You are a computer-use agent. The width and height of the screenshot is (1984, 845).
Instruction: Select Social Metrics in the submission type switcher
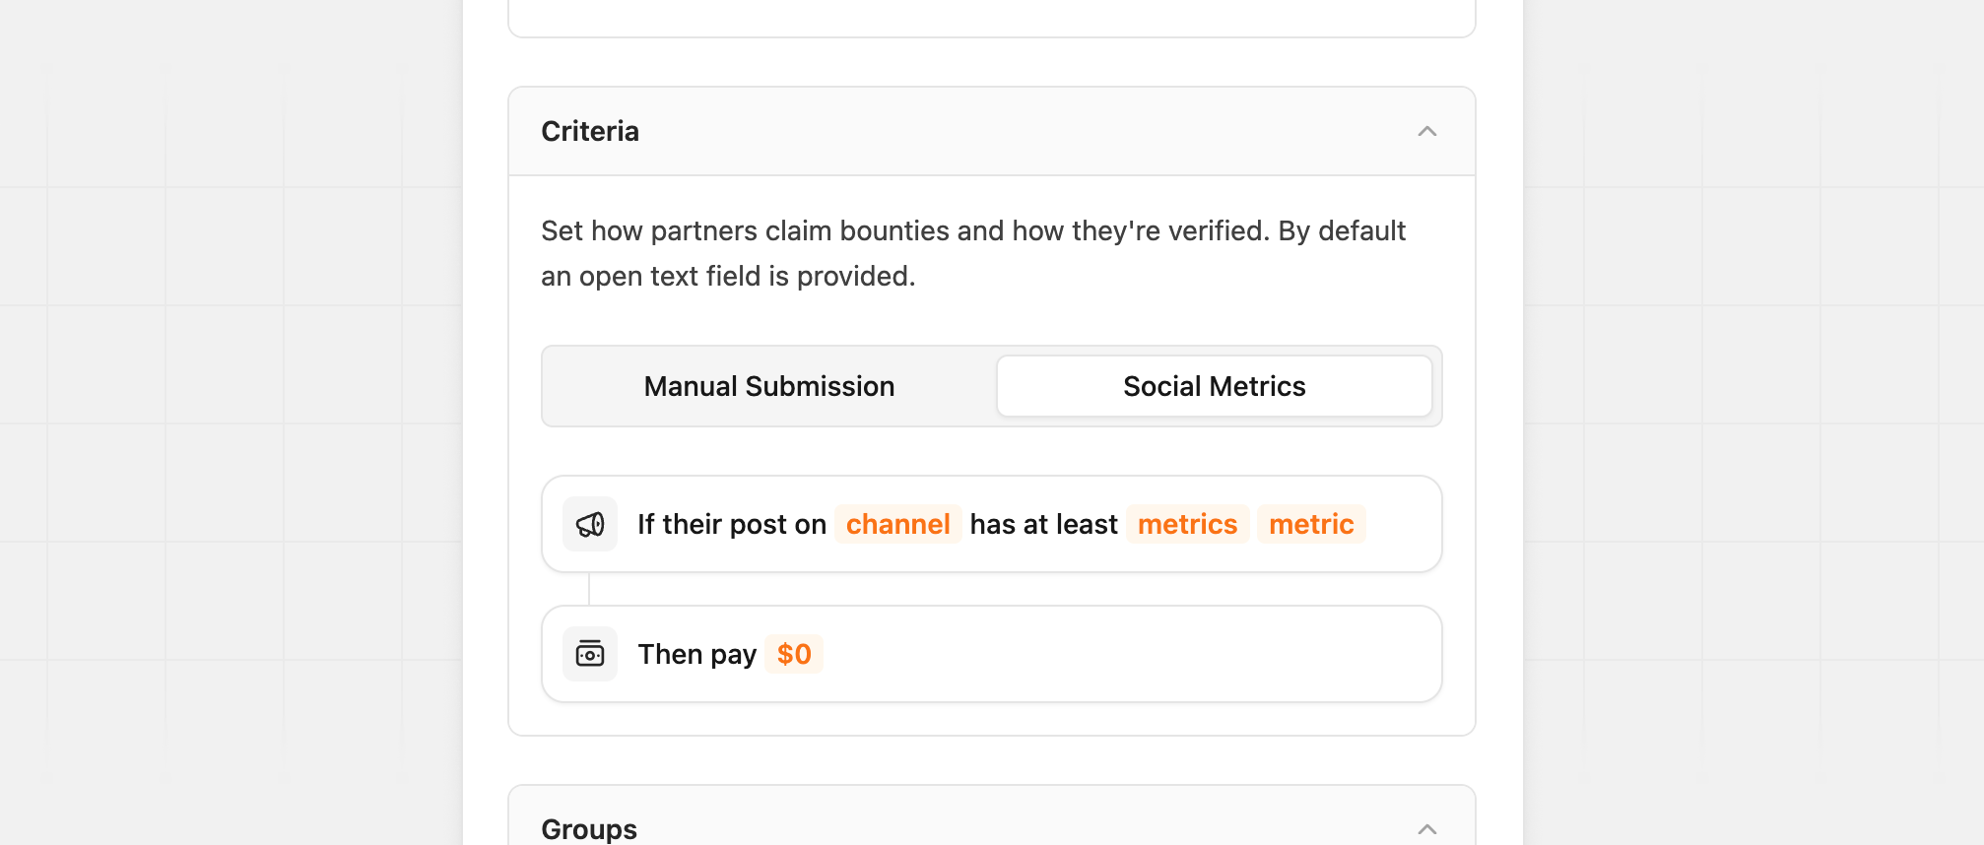pyautogui.click(x=1214, y=386)
